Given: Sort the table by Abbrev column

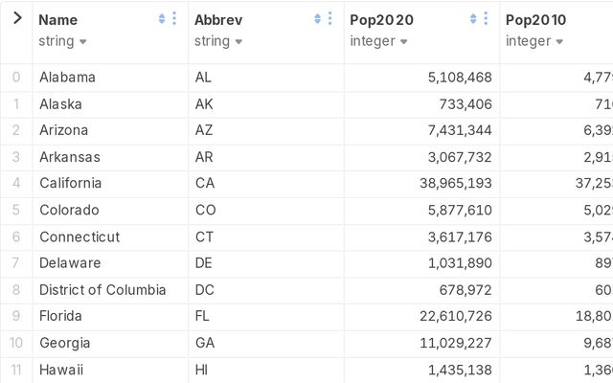Looking at the screenshot, I should pos(317,19).
